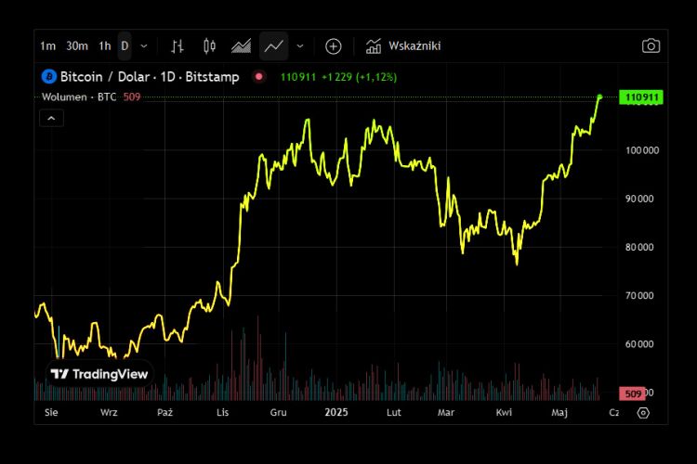Expand the chart style dropdown arrow

pyautogui.click(x=299, y=45)
